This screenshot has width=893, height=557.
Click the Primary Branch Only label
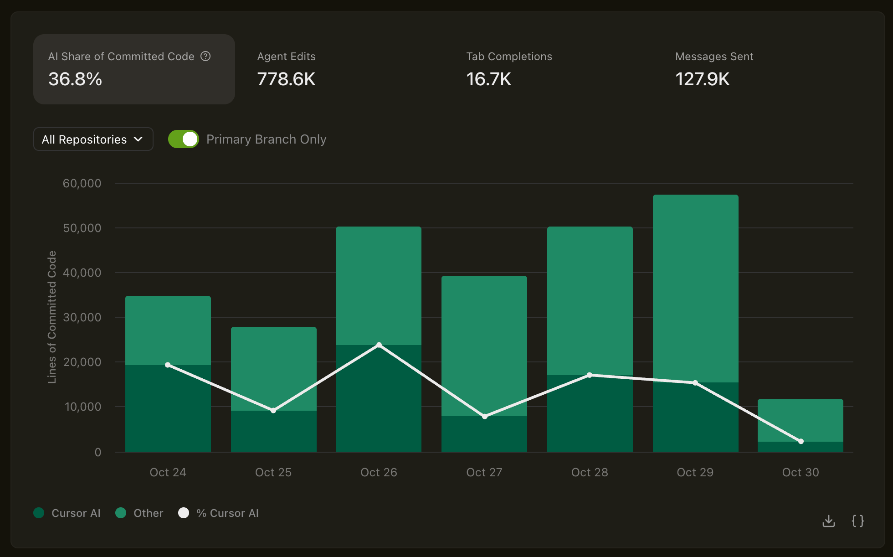266,139
